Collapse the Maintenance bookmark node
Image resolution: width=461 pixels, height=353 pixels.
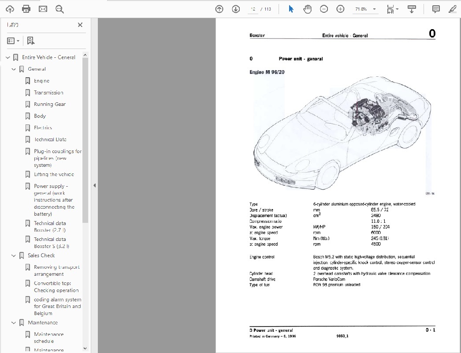14,323
